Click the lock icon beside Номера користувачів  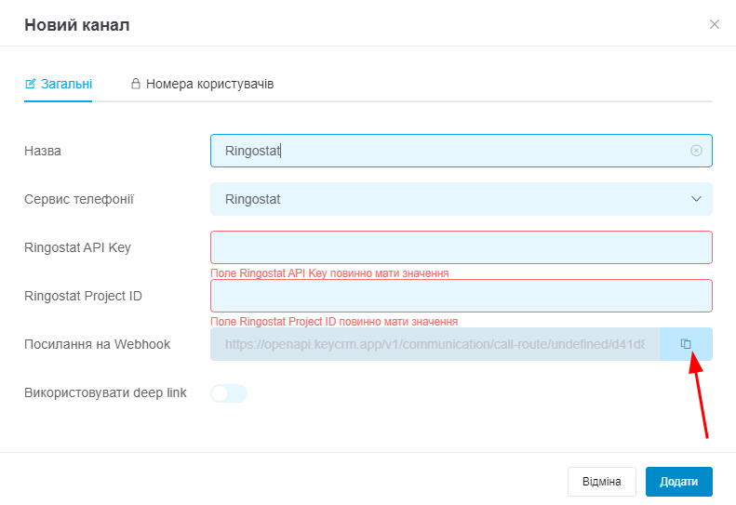pyautogui.click(x=136, y=84)
